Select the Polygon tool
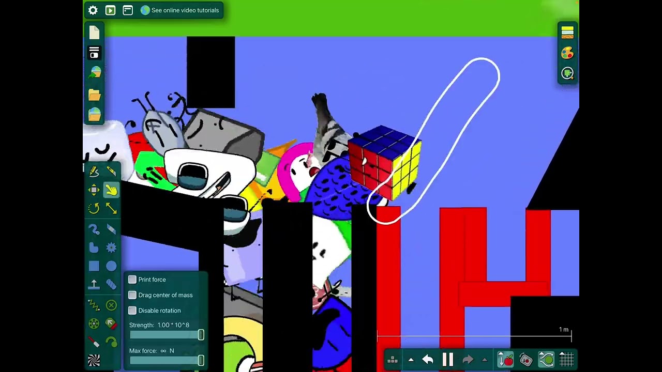Viewport: 662px width, 372px height. pyautogui.click(x=94, y=247)
